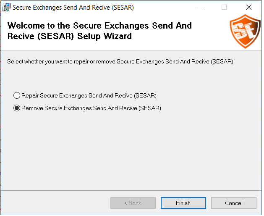Click the Cancel button
Image resolution: width=264 pixels, height=216 pixels.
[x=234, y=203]
